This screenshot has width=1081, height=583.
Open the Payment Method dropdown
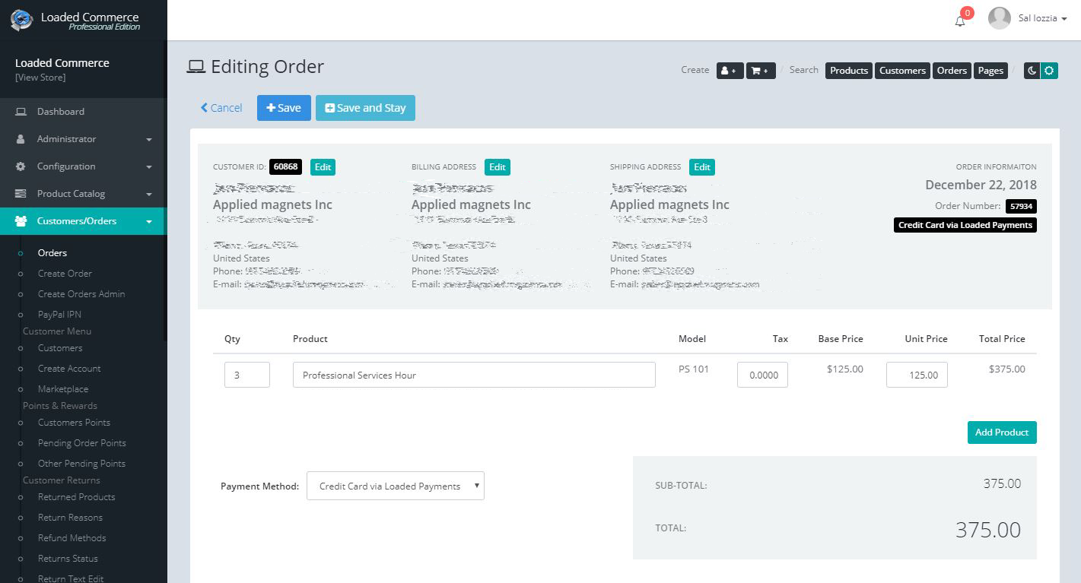pos(395,486)
